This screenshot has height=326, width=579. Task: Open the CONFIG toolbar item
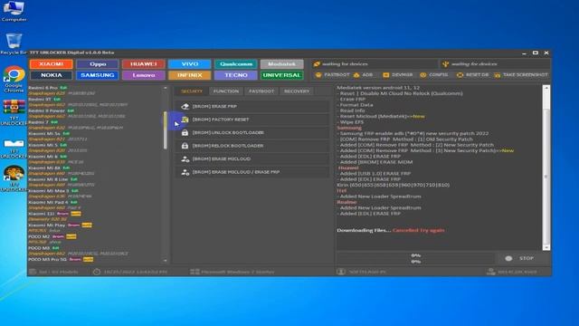coord(434,75)
